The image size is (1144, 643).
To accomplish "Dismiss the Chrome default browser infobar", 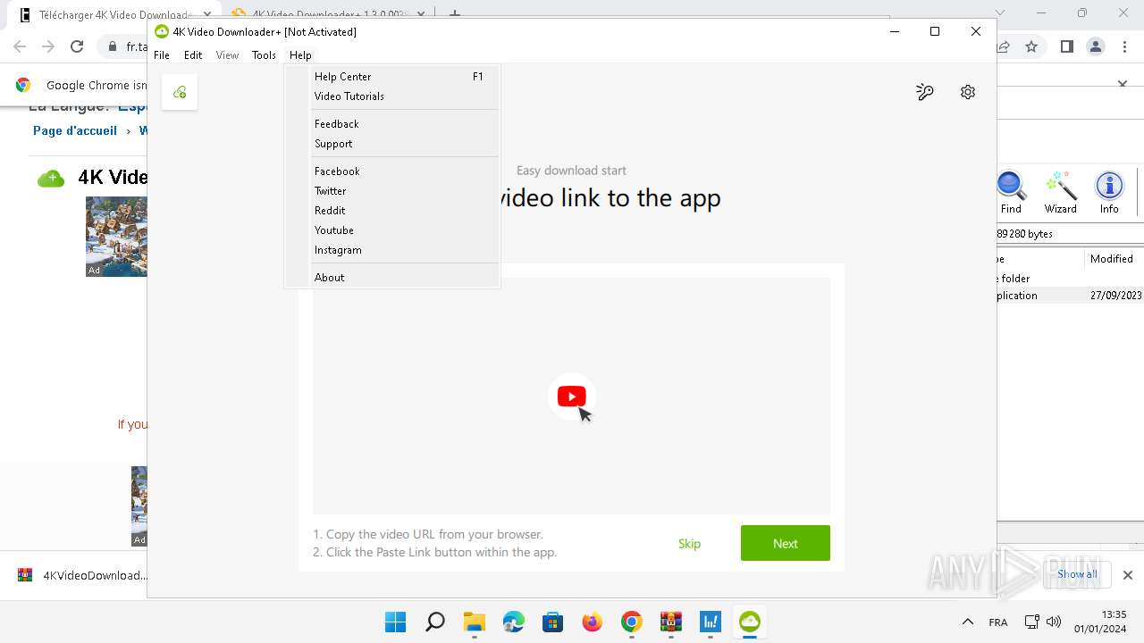I will click(x=1123, y=84).
